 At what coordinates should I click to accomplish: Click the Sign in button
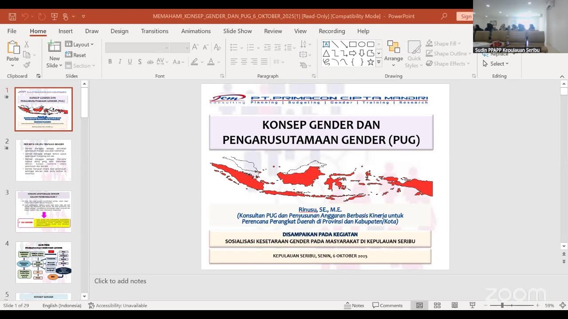pos(465,16)
